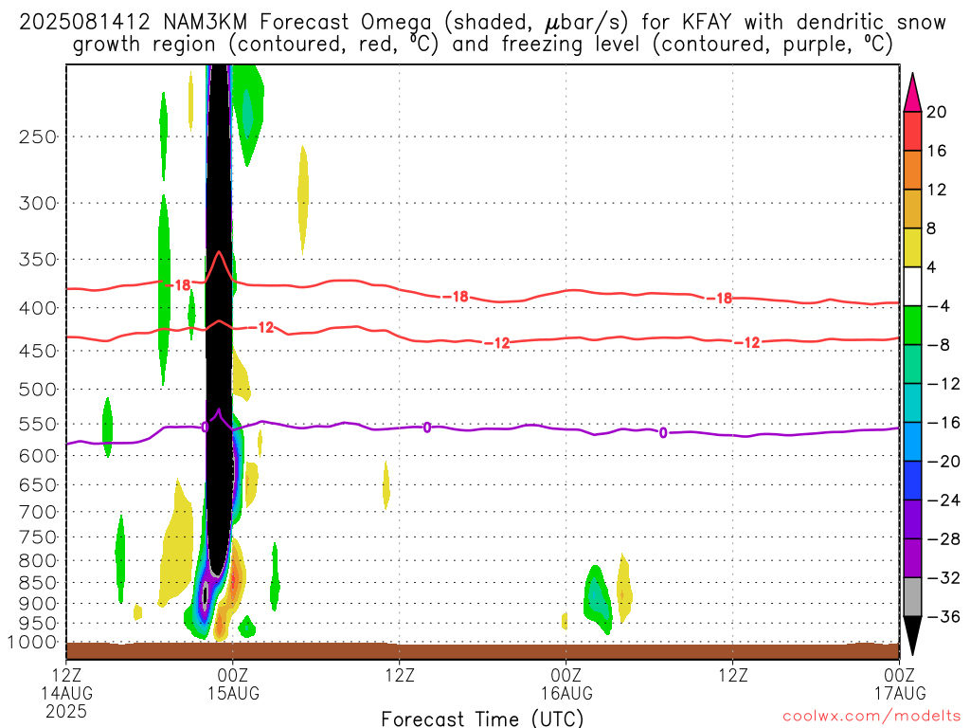Click the gray -32 to -36 colorbar segment

pyautogui.click(x=912, y=597)
